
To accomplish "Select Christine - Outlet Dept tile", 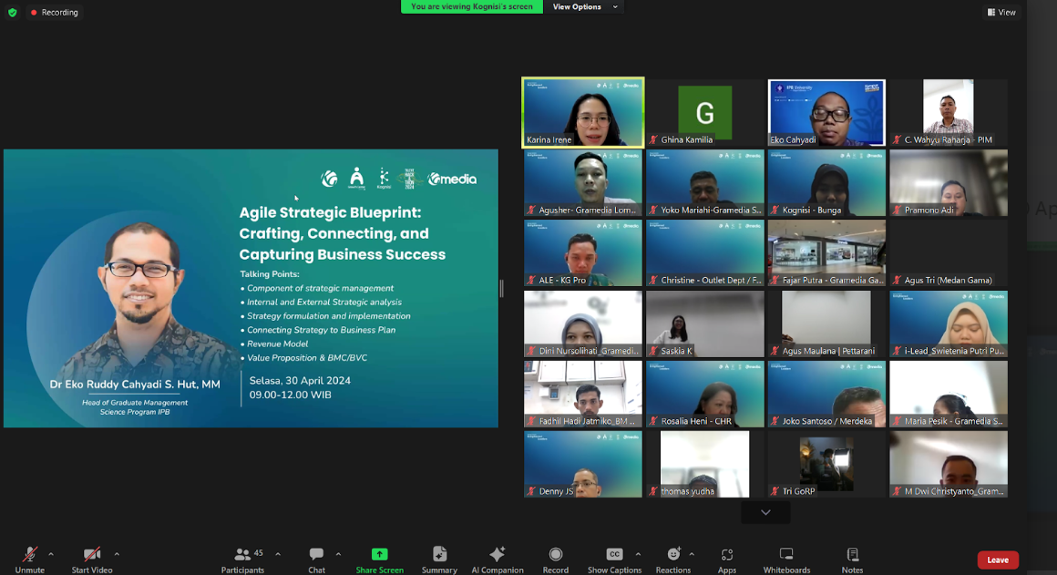I will coord(705,252).
